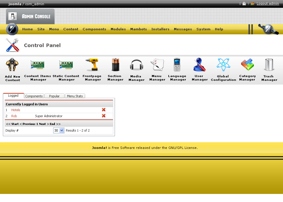Open Section Manager battery icon
This screenshot has height=202, width=283.
click(x=116, y=64)
